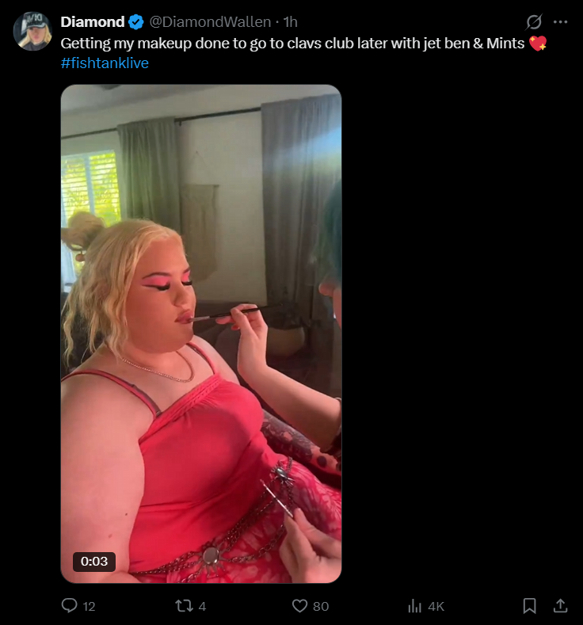Open Diamond's profile avatar picture

(32, 31)
